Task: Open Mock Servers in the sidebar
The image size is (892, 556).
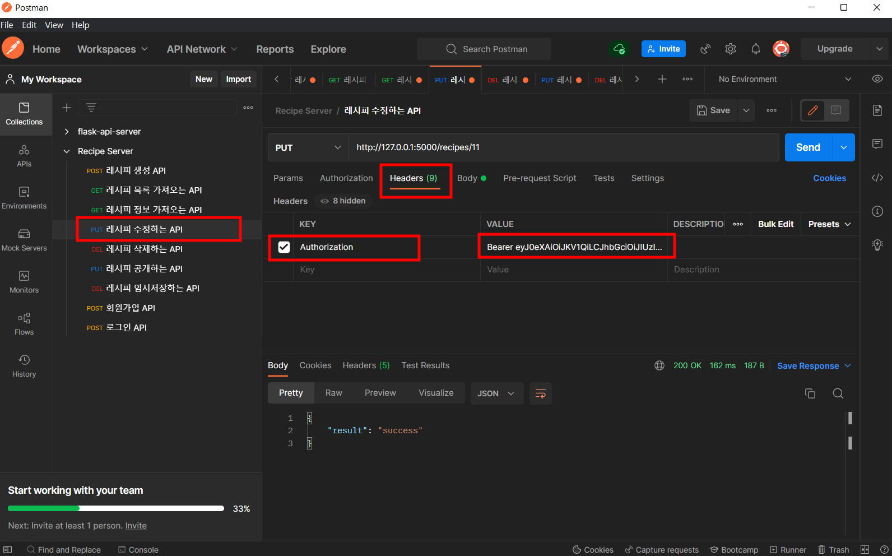Action: pos(24,240)
